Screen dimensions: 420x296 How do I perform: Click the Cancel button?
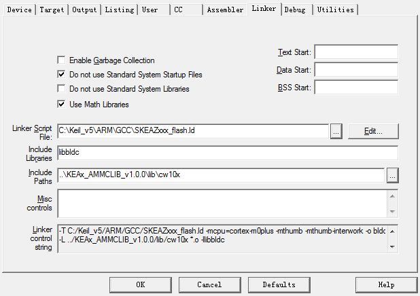pos(210,284)
